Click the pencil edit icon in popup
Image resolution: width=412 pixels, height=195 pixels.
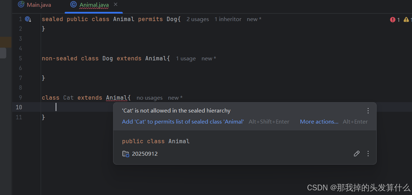357,154
